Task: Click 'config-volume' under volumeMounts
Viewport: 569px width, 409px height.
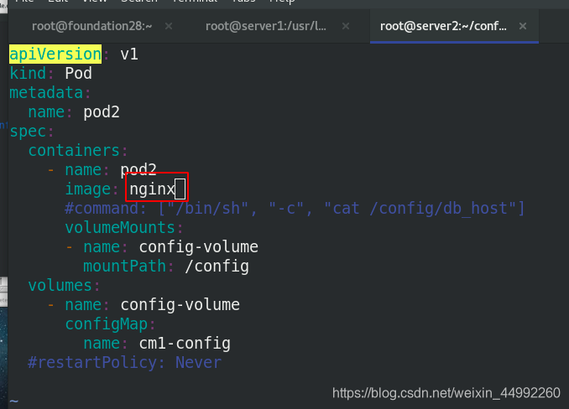Action: [x=199, y=247]
